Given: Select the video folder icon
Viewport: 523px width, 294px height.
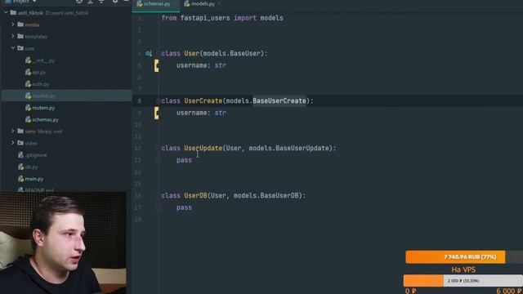Looking at the screenshot, I should pos(20,143).
